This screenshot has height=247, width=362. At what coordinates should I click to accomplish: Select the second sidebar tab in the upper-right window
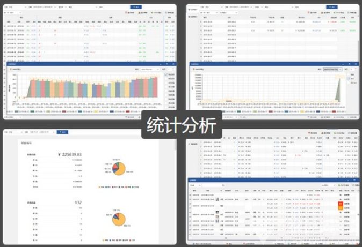193,17
